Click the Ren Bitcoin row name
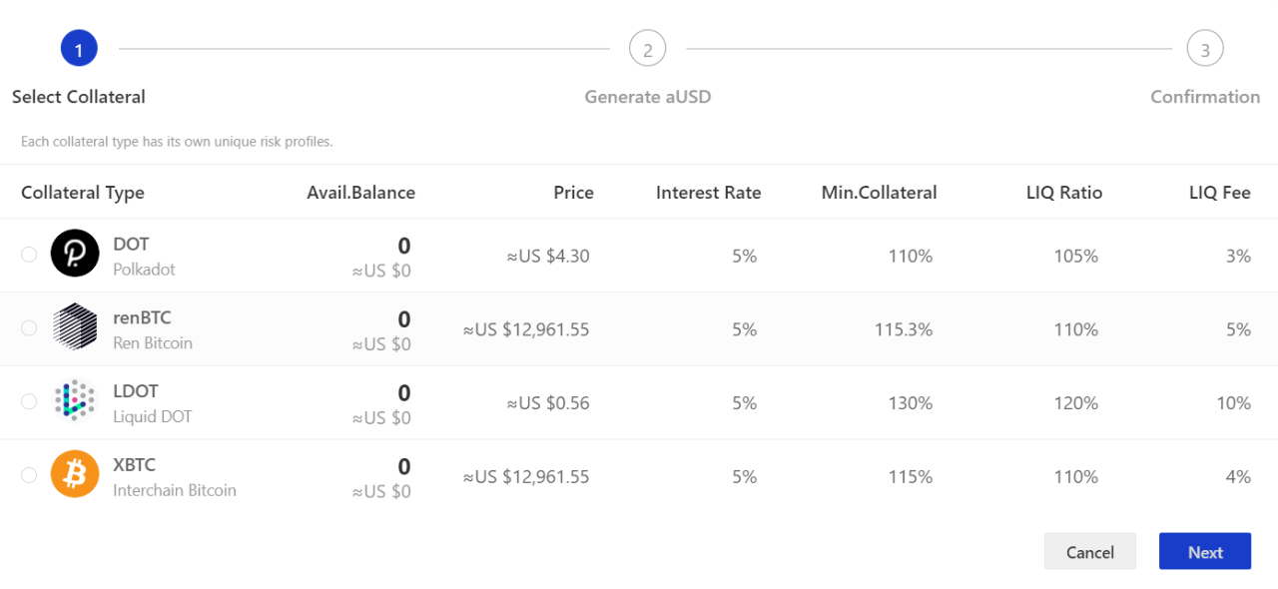Viewport: 1278px width, 589px height. pos(153,342)
